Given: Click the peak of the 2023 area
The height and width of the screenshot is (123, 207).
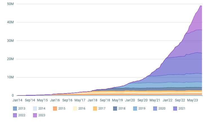Looking at the screenshot, I should click(x=201, y=6).
